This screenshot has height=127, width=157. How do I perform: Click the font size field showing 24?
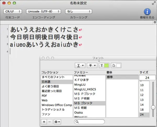click(147, 78)
